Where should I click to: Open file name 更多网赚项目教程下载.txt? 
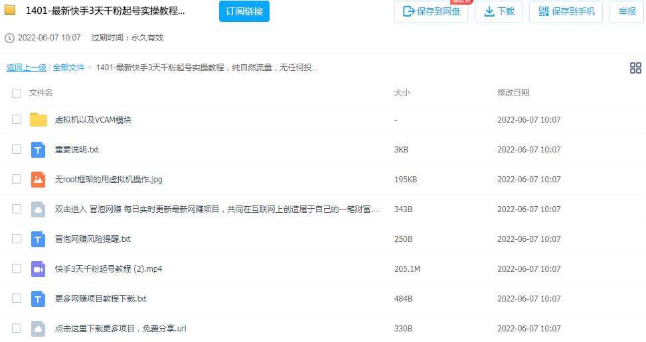(101, 298)
